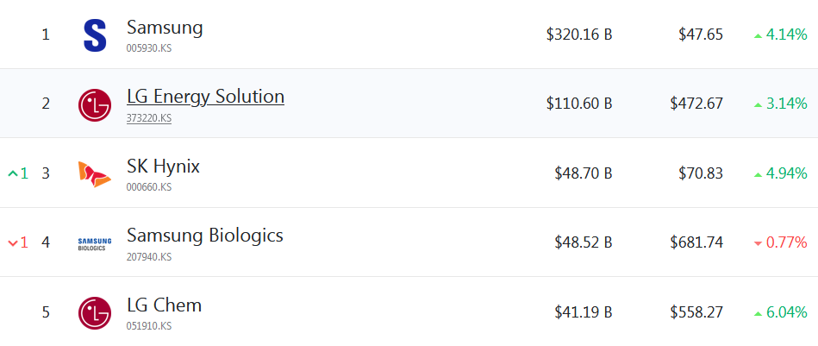Image resolution: width=818 pixels, height=346 pixels.
Task: Open the LG Chem company page
Action: pyautogui.click(x=164, y=305)
